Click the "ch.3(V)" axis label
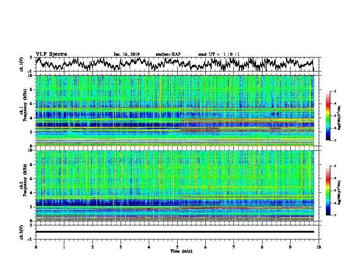 point(22,232)
